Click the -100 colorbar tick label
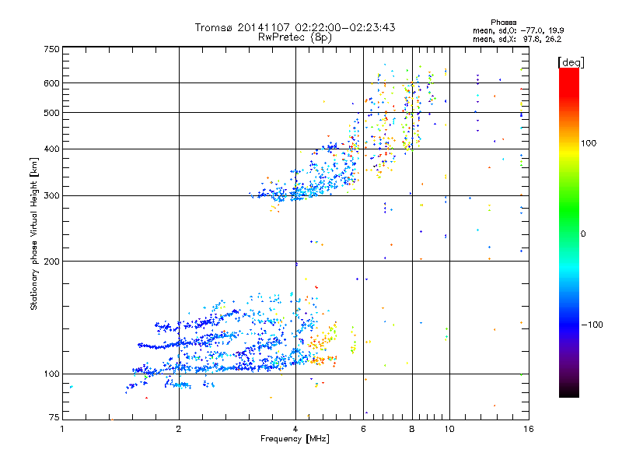622x467 pixels. [x=595, y=324]
